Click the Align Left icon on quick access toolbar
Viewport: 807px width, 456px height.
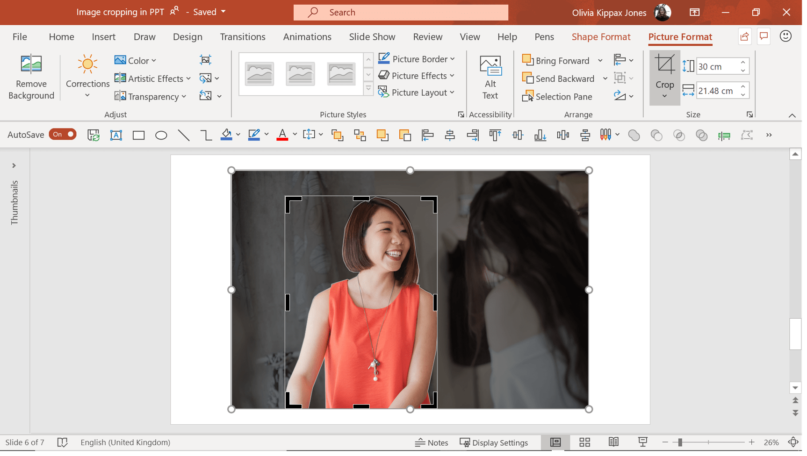[427, 135]
